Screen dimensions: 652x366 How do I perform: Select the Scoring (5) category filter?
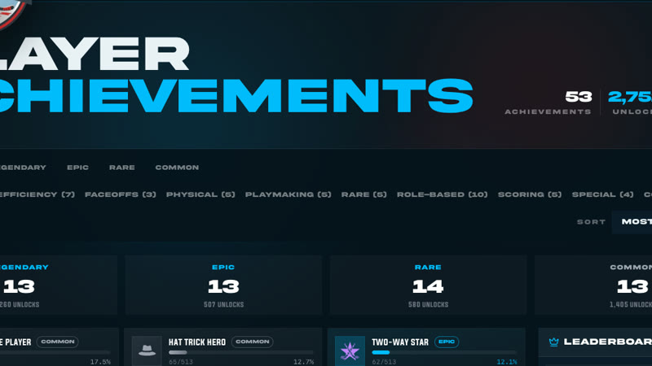pos(530,194)
